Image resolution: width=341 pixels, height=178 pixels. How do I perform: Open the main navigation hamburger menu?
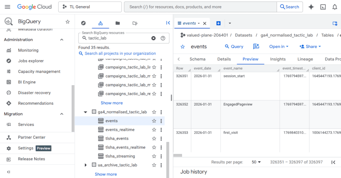point(7,7)
